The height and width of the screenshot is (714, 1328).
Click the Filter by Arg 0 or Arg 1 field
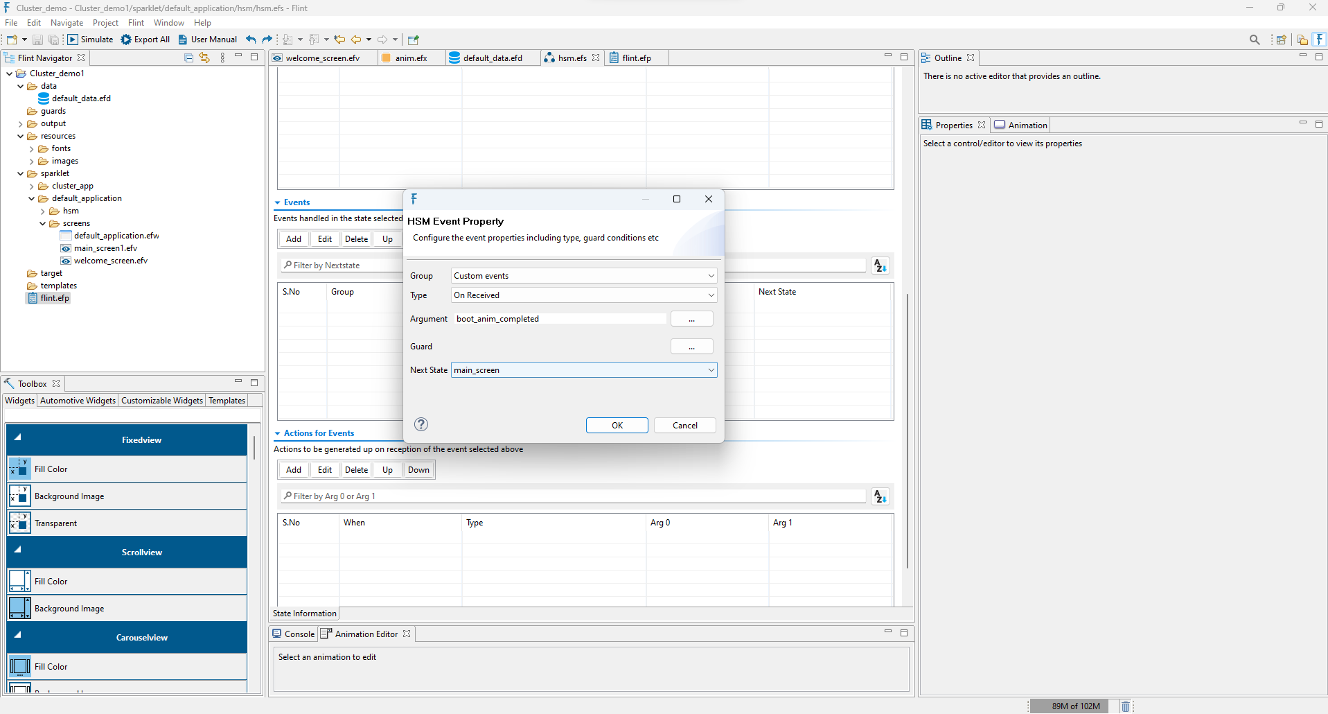pos(574,496)
